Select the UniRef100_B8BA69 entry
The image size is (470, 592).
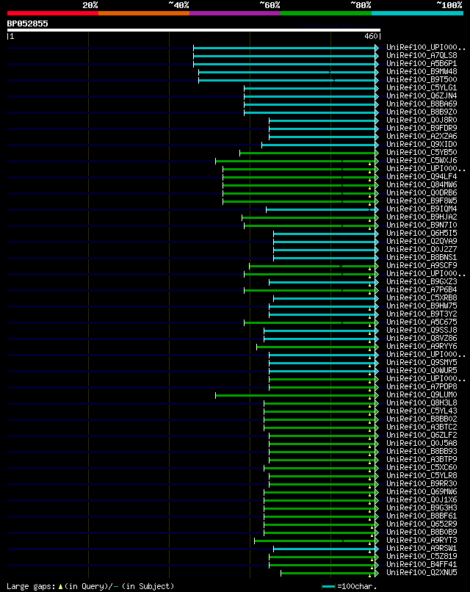(x=422, y=104)
